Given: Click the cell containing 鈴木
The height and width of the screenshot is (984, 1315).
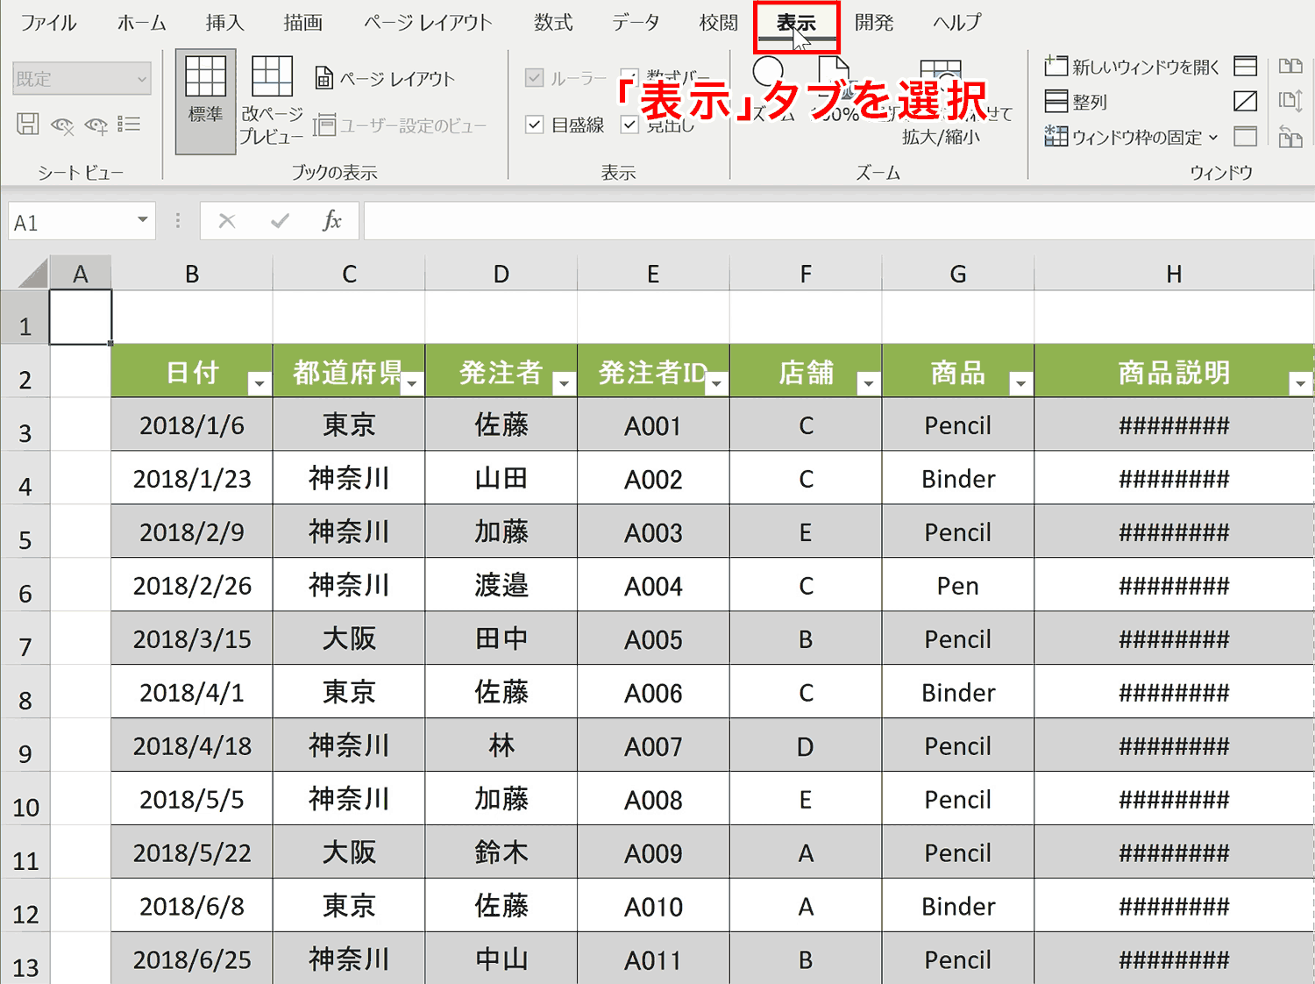Looking at the screenshot, I should (501, 852).
